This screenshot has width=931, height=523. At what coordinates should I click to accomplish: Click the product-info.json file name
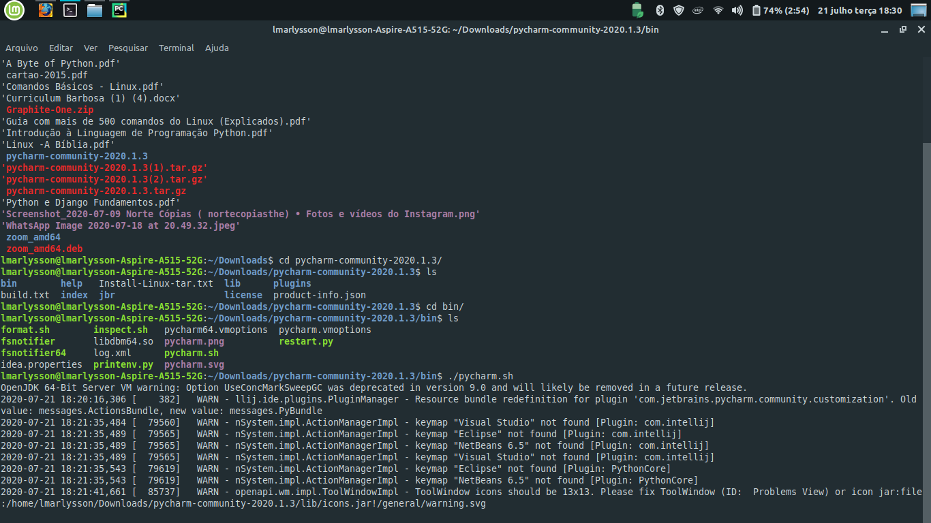[320, 295]
